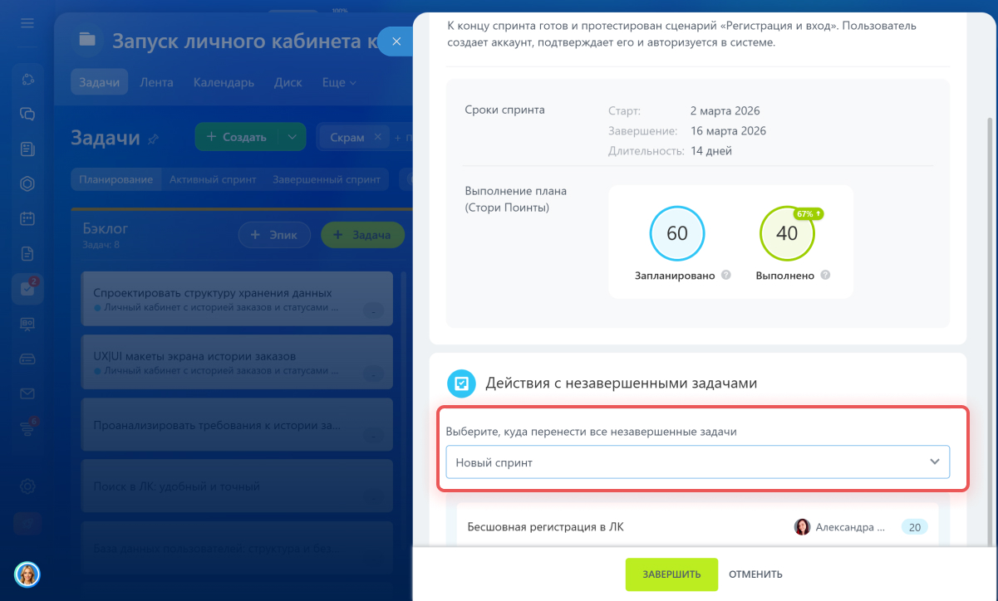The image size is (998, 601).
Task: Click help icon next to Выполнено
Action: tap(825, 276)
